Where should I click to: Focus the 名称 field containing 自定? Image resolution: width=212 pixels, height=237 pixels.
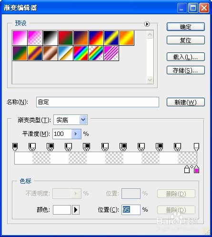[x=98, y=102]
